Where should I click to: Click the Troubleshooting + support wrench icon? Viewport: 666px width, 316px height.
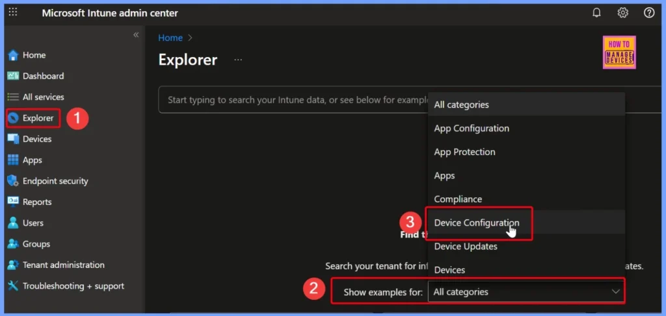tap(13, 286)
